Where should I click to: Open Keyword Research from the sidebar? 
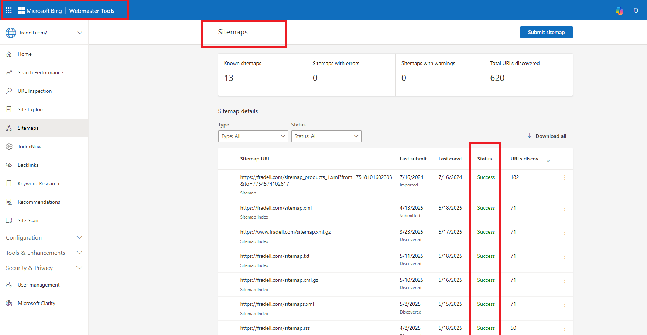tap(38, 183)
